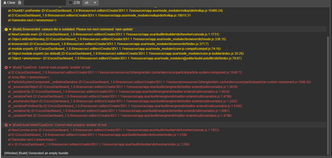Image resolution: width=332 pixels, height=158 pixels.
Task: Select the Browserslist caniuse-lite outdated warning line
Action: [x=73, y=29]
